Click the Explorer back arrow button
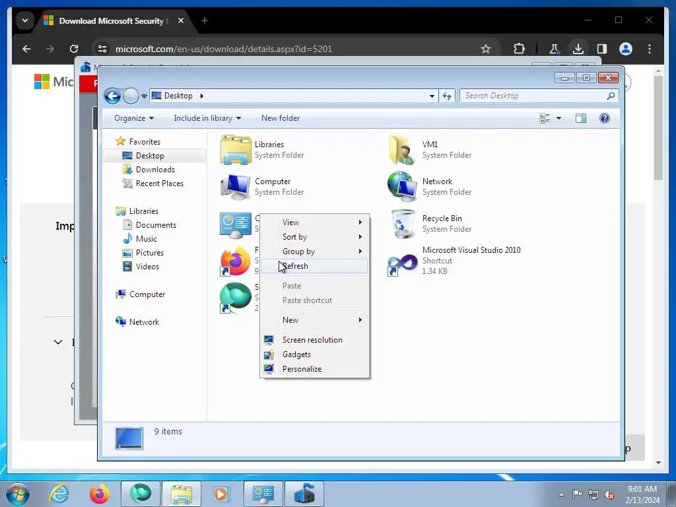This screenshot has width=676, height=507. 112,96
